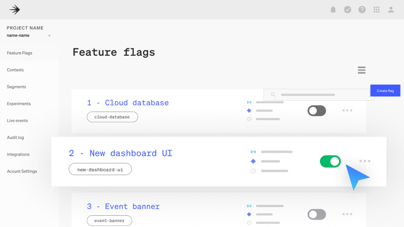Click the new-dashboard-ui key tag
This screenshot has width=404, height=227.
pos(100,169)
